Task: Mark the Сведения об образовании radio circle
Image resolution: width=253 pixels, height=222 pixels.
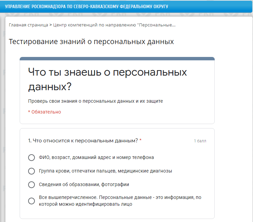Action: [x=31, y=185]
